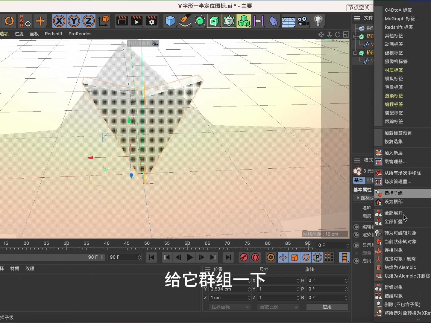Switch to the 坐标 tab in attributes

pos(370,180)
